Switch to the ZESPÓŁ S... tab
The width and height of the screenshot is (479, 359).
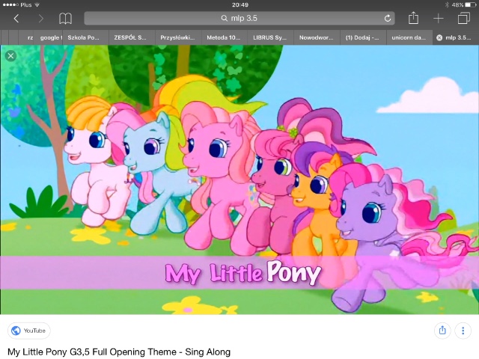click(x=131, y=37)
